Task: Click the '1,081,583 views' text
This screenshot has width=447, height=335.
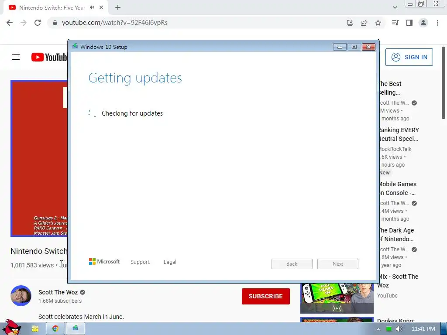Action: click(x=32, y=265)
